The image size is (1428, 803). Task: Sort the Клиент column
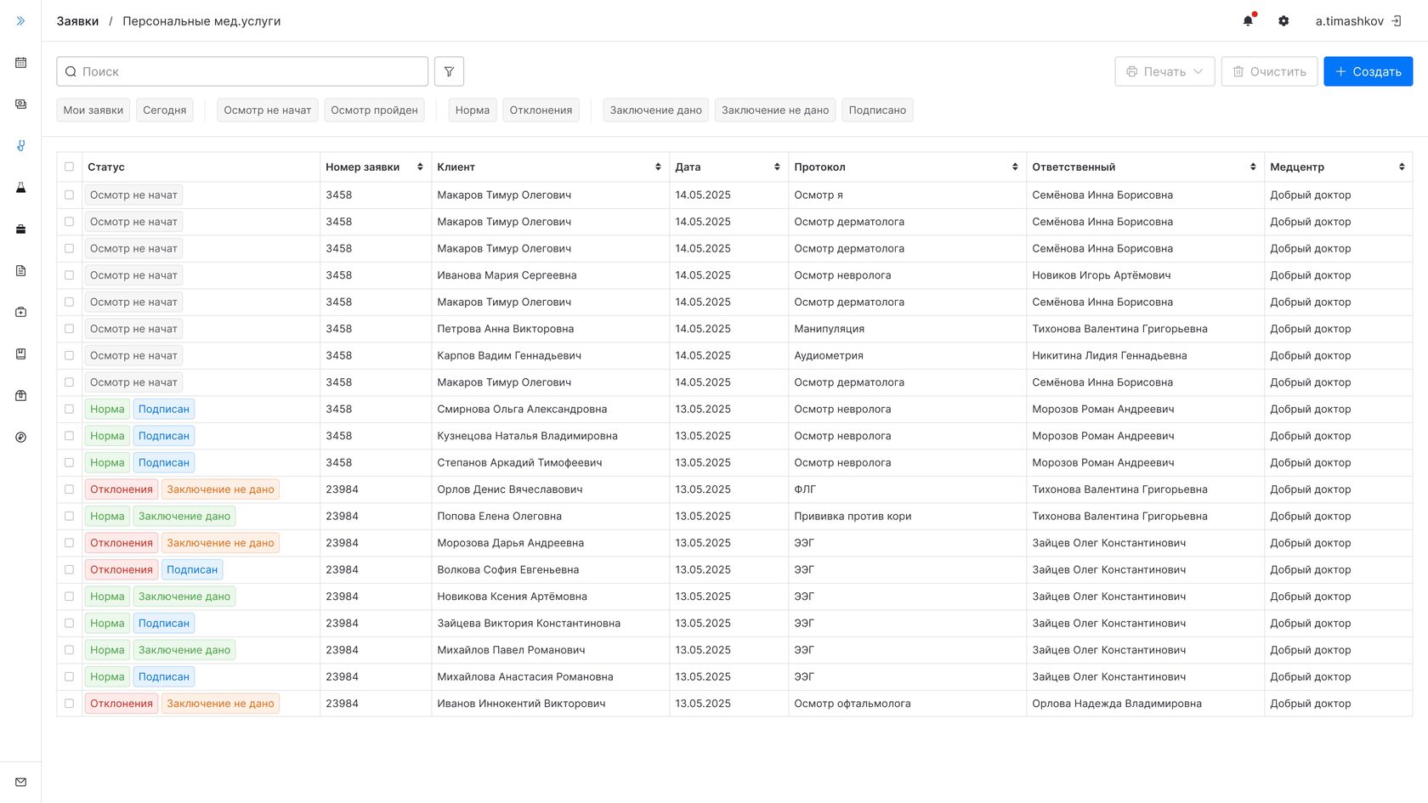[x=658, y=167]
